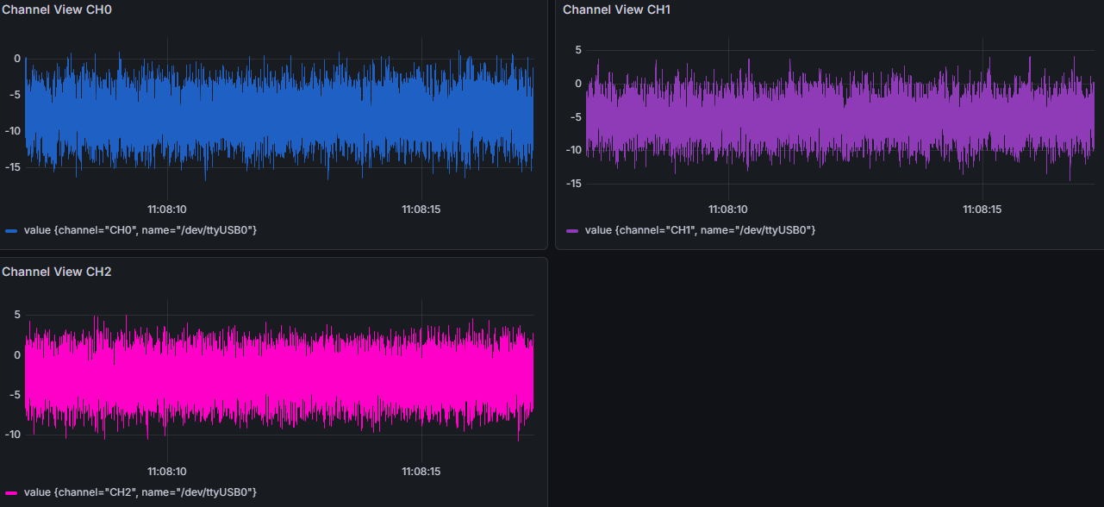Screen dimensions: 1104x507
Task: Click the blue CH0 legend color marker
Action: point(10,230)
